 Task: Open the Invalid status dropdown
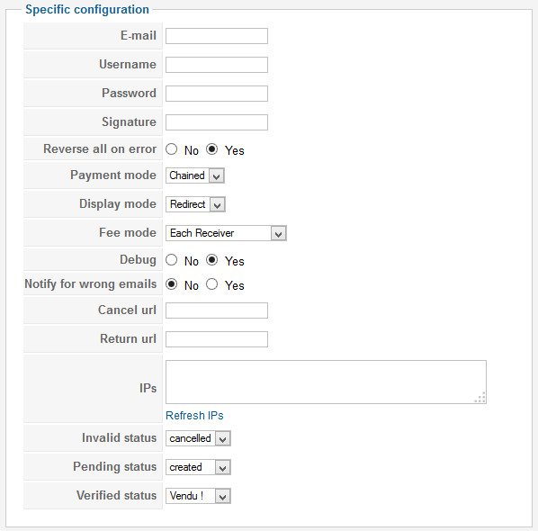coord(198,438)
